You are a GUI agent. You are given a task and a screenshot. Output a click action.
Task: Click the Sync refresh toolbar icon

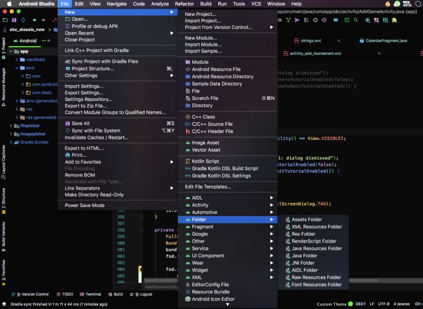coord(23,20)
